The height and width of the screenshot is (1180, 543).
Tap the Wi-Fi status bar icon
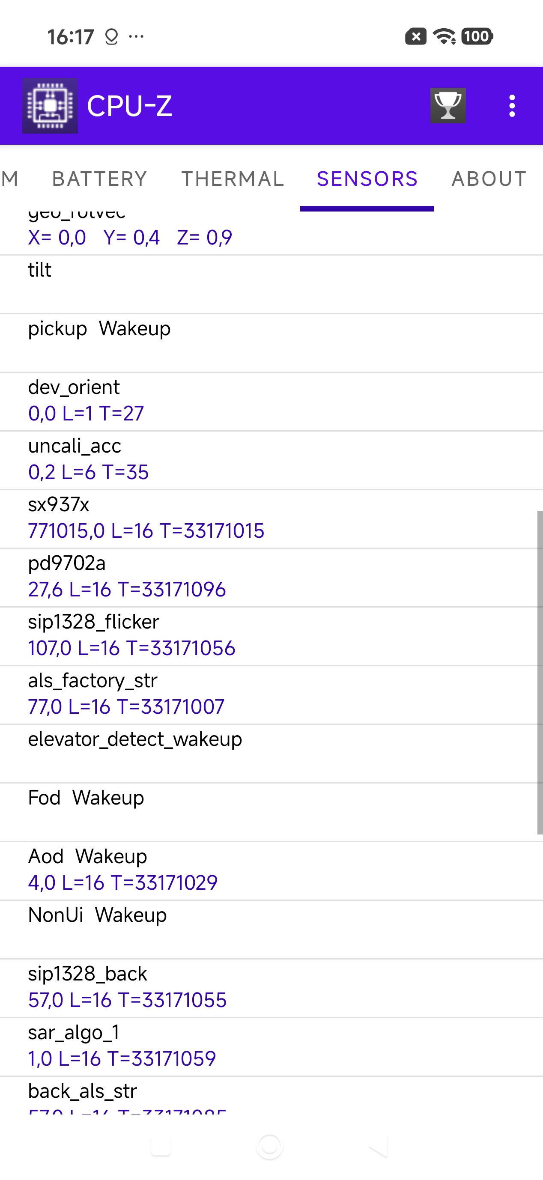tap(444, 36)
